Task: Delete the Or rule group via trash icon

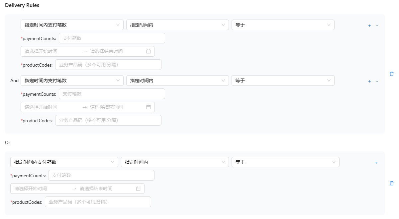Action: click(x=392, y=183)
